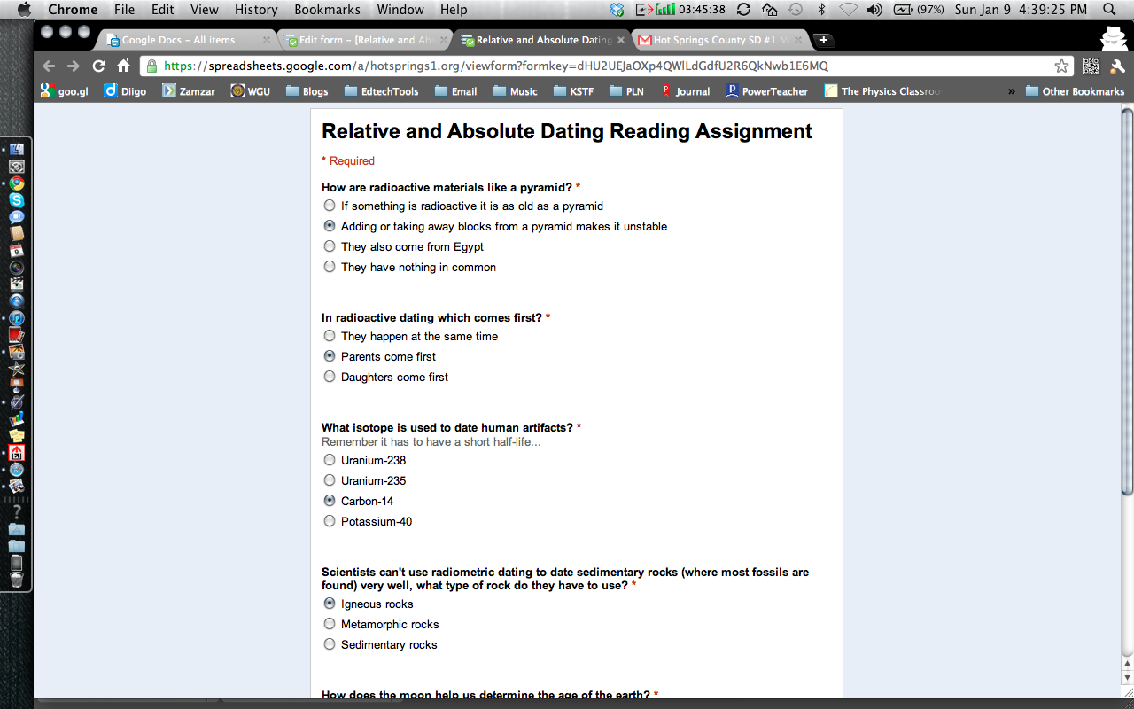
Task: Open the File menu
Action: click(x=124, y=10)
